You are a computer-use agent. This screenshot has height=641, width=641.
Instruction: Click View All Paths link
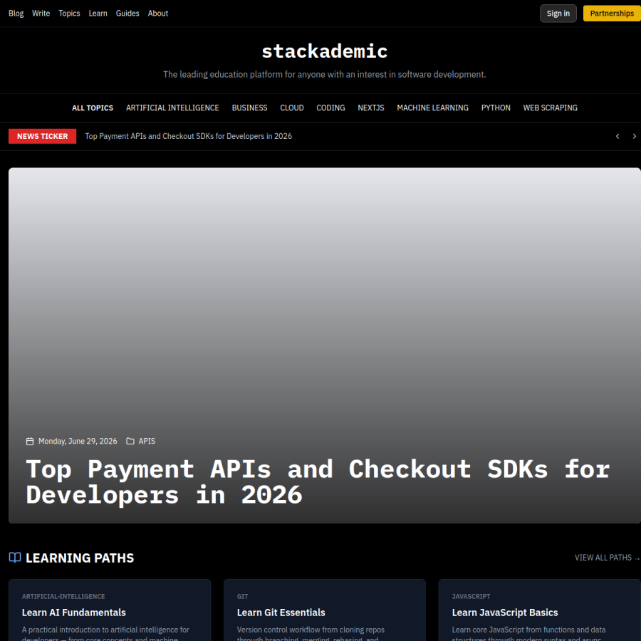607,558
